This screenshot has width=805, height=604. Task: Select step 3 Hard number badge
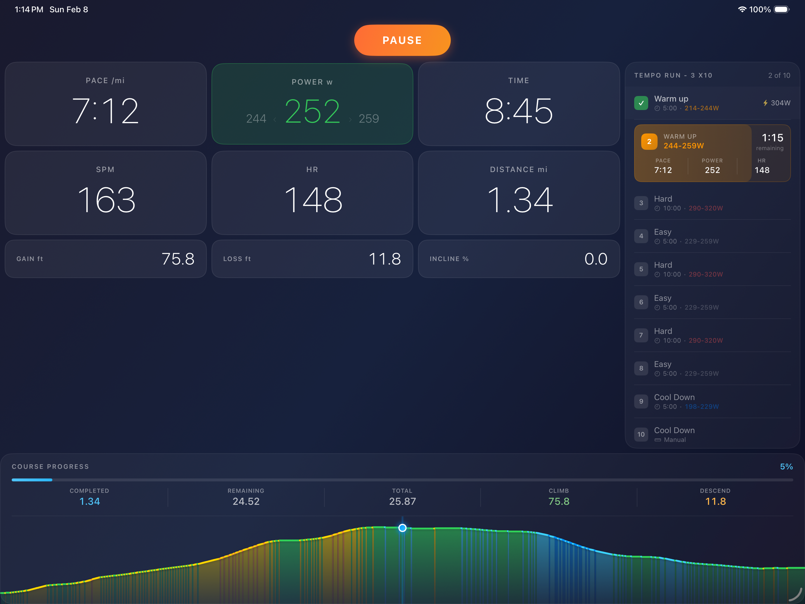coord(641,203)
